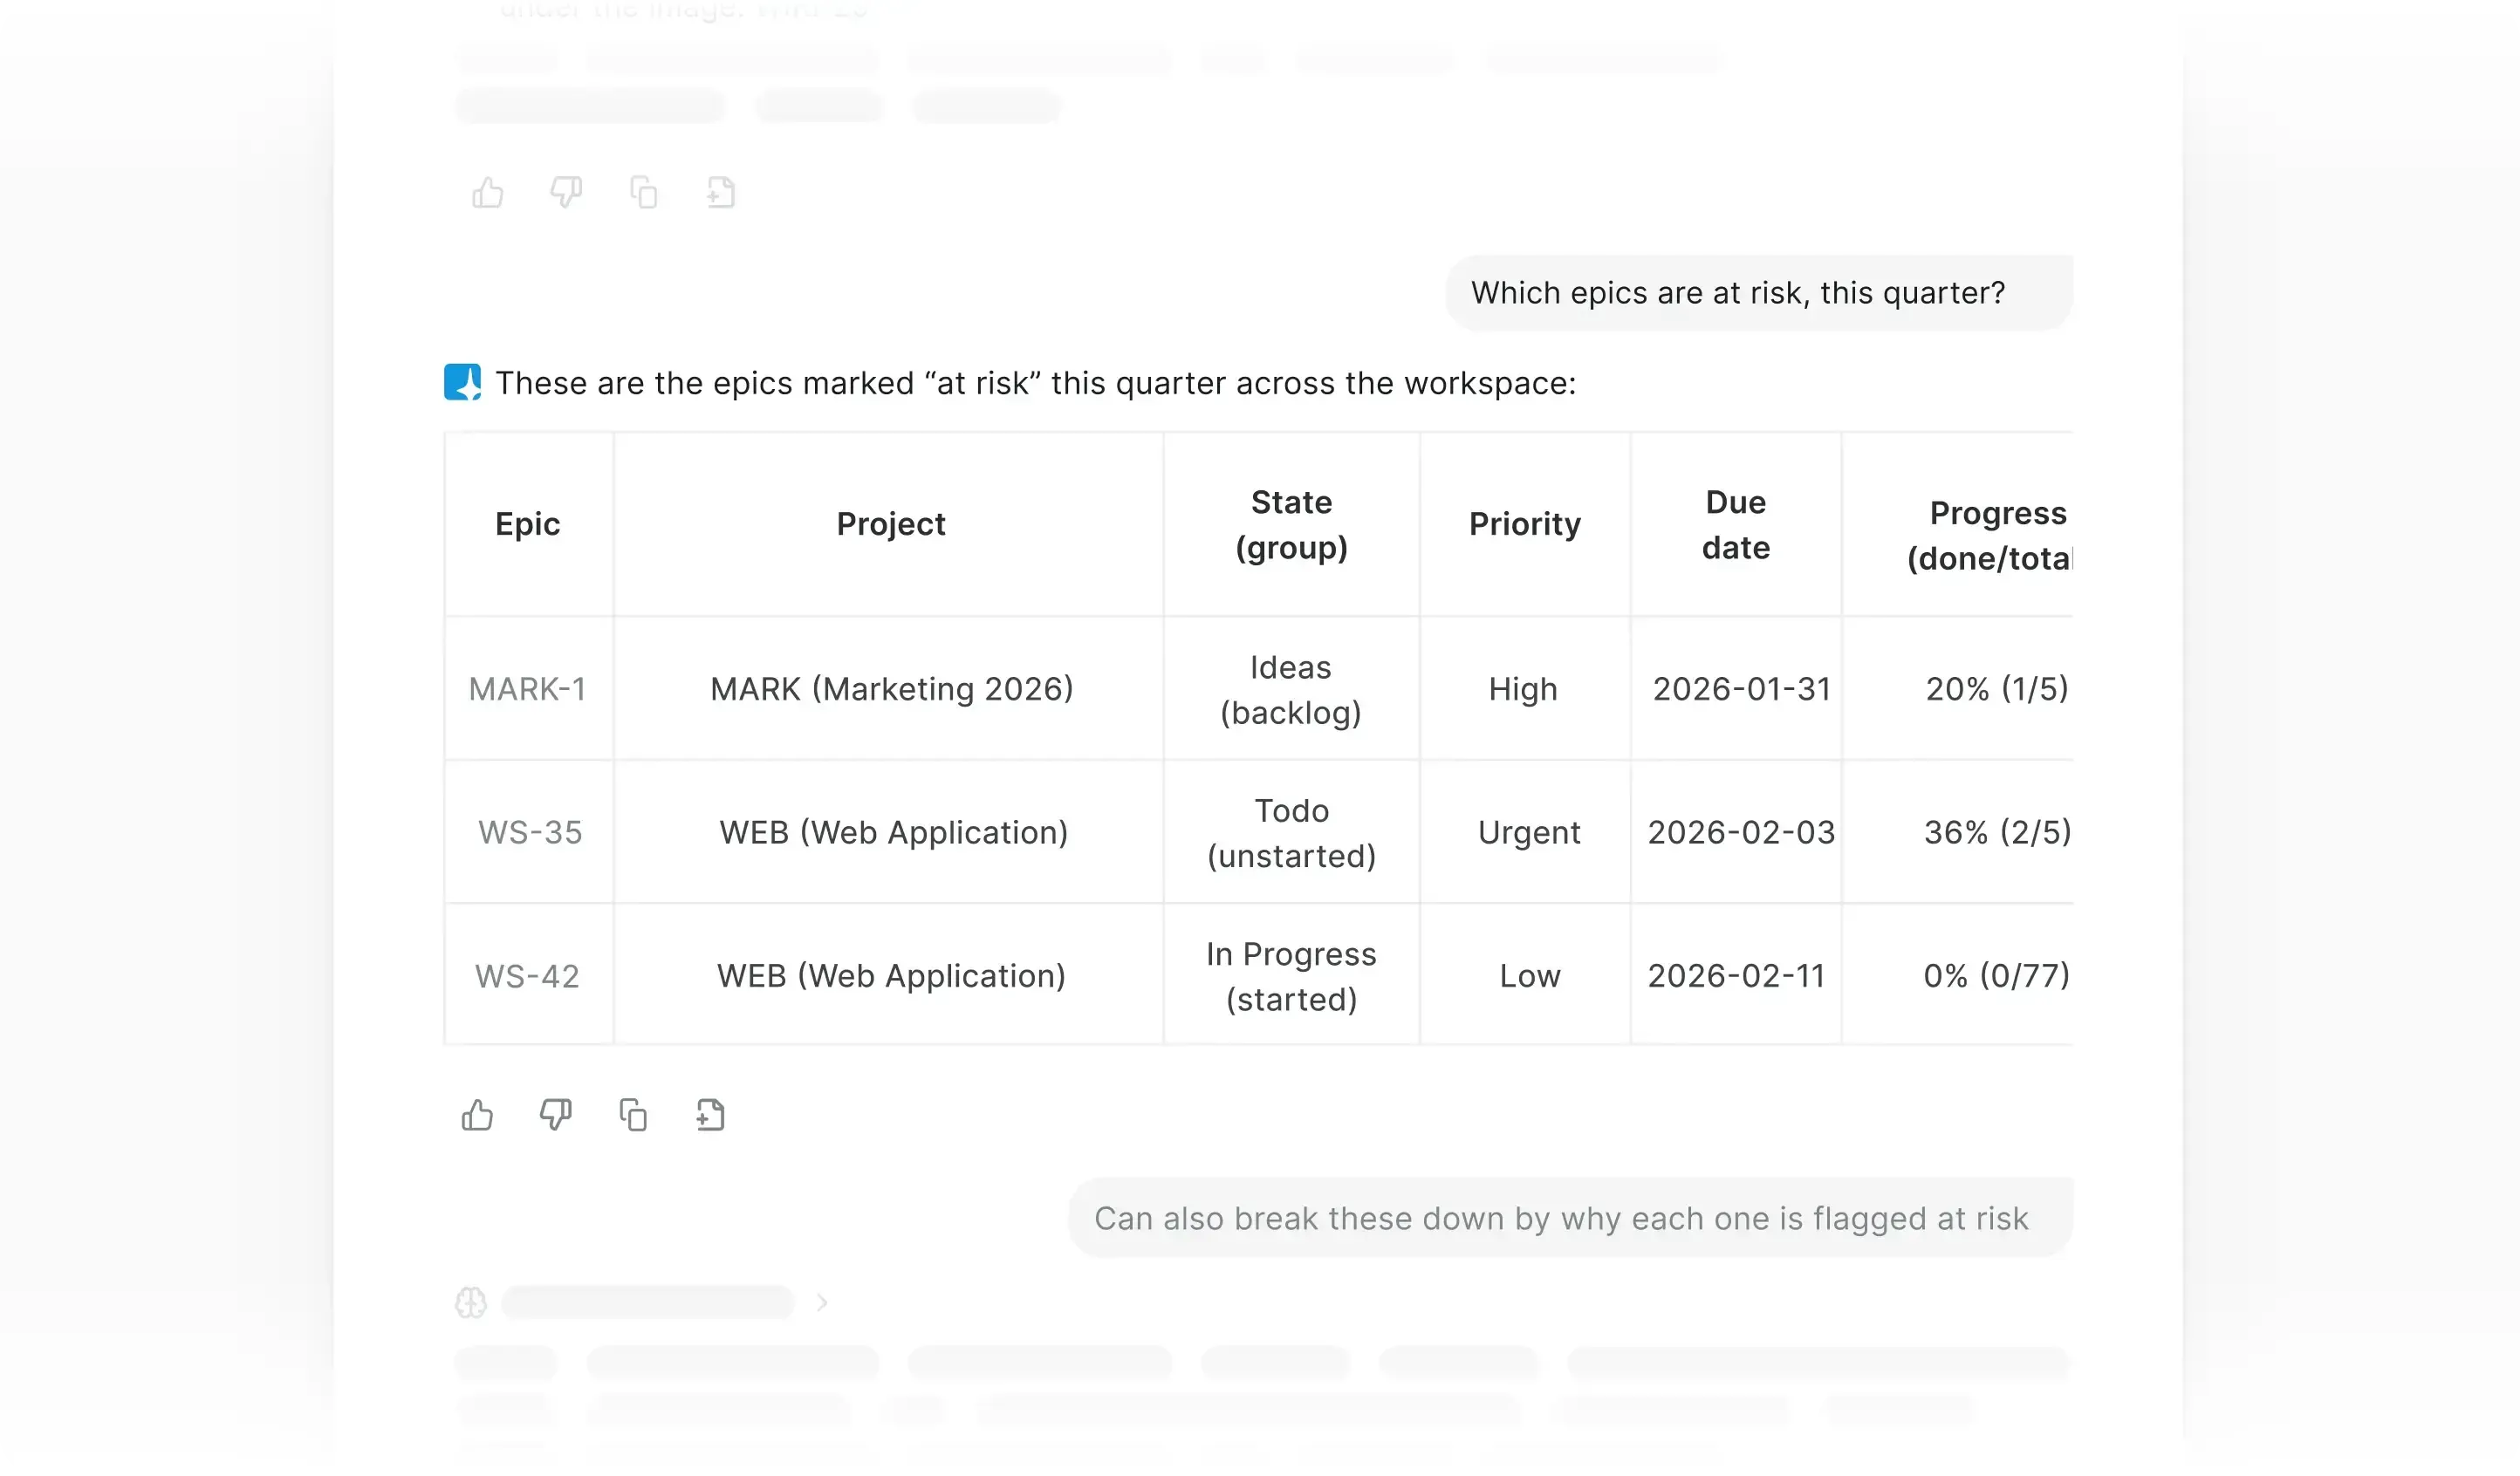2520x1476 pixels.
Task: Click the add-to-page icon below the table
Action: pyautogui.click(x=710, y=1114)
